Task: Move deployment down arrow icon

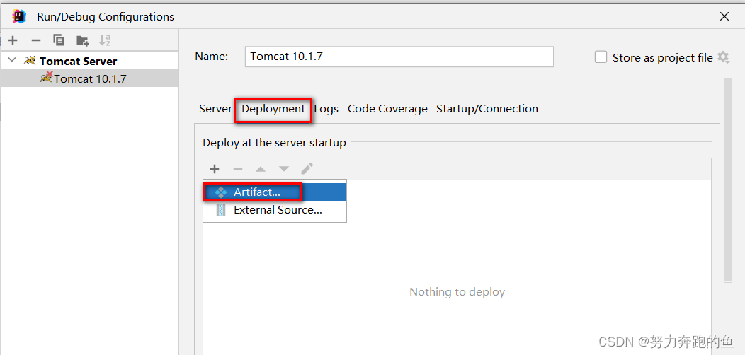Action: [284, 168]
